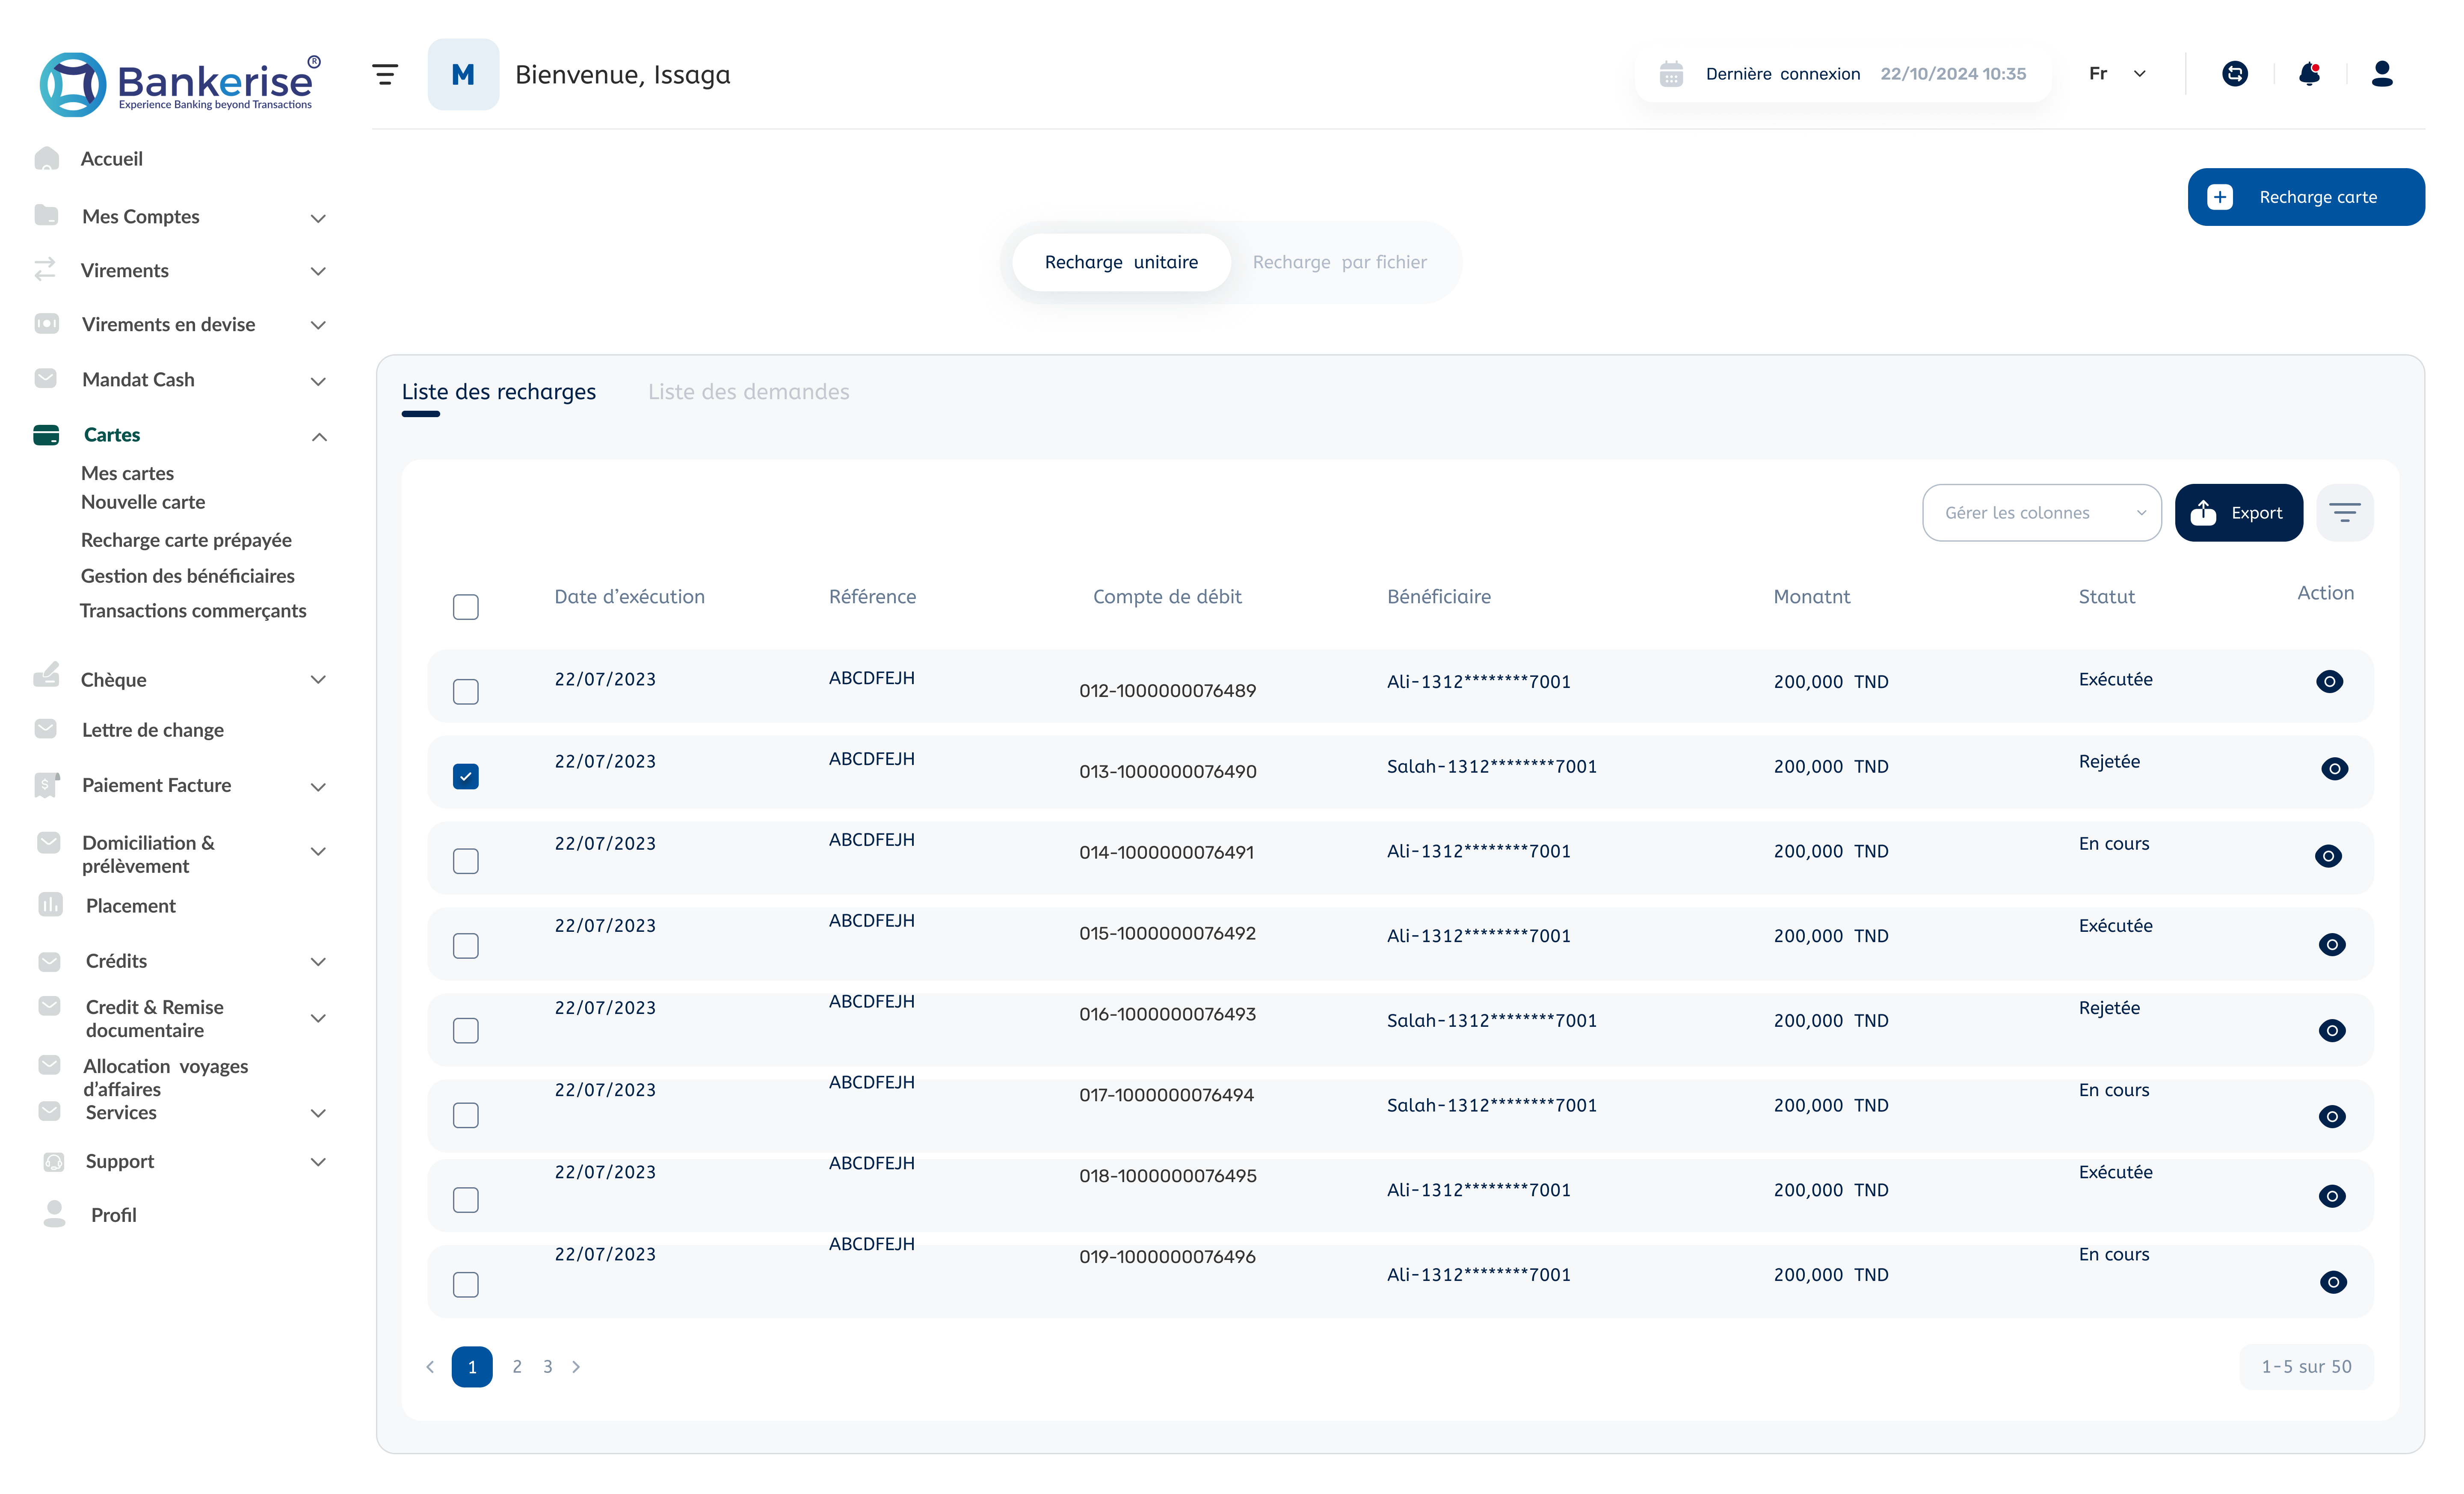2464x1494 pixels.
Task: Toggle the sidebar menu hamburger icon
Action: [385, 74]
